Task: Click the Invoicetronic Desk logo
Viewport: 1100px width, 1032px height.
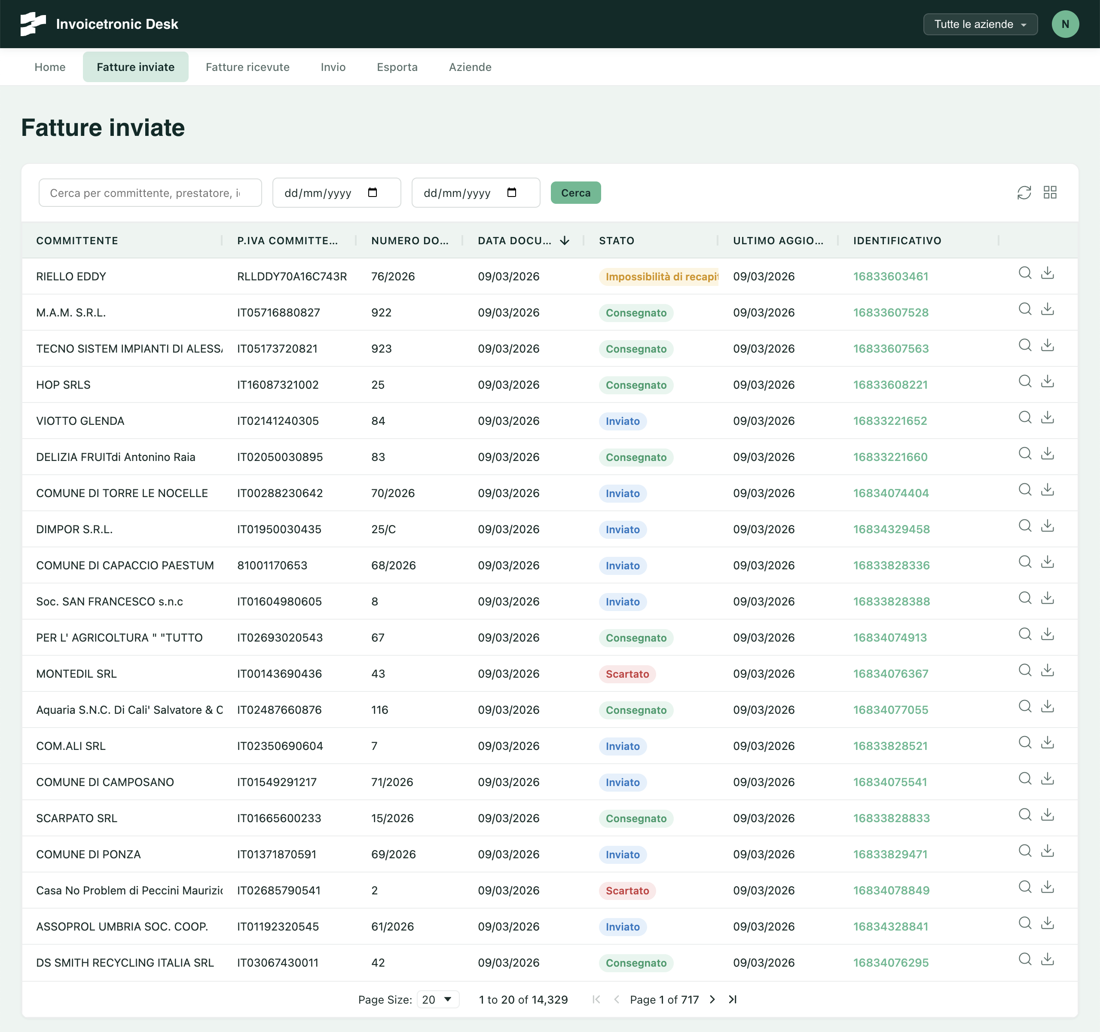Action: pyautogui.click(x=33, y=24)
